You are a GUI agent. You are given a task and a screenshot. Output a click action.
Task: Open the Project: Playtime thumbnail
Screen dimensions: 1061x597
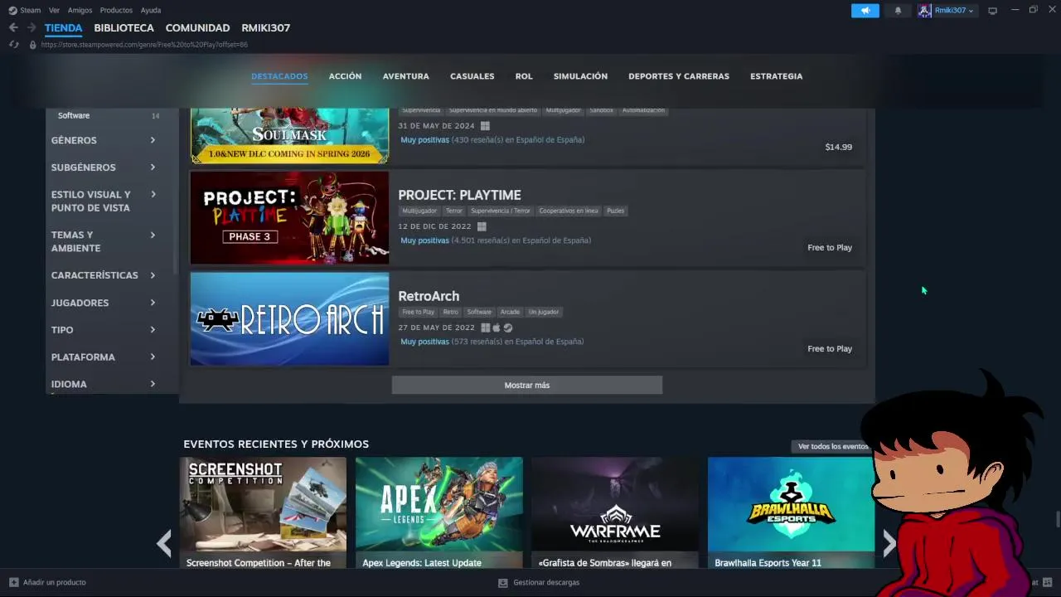click(289, 218)
